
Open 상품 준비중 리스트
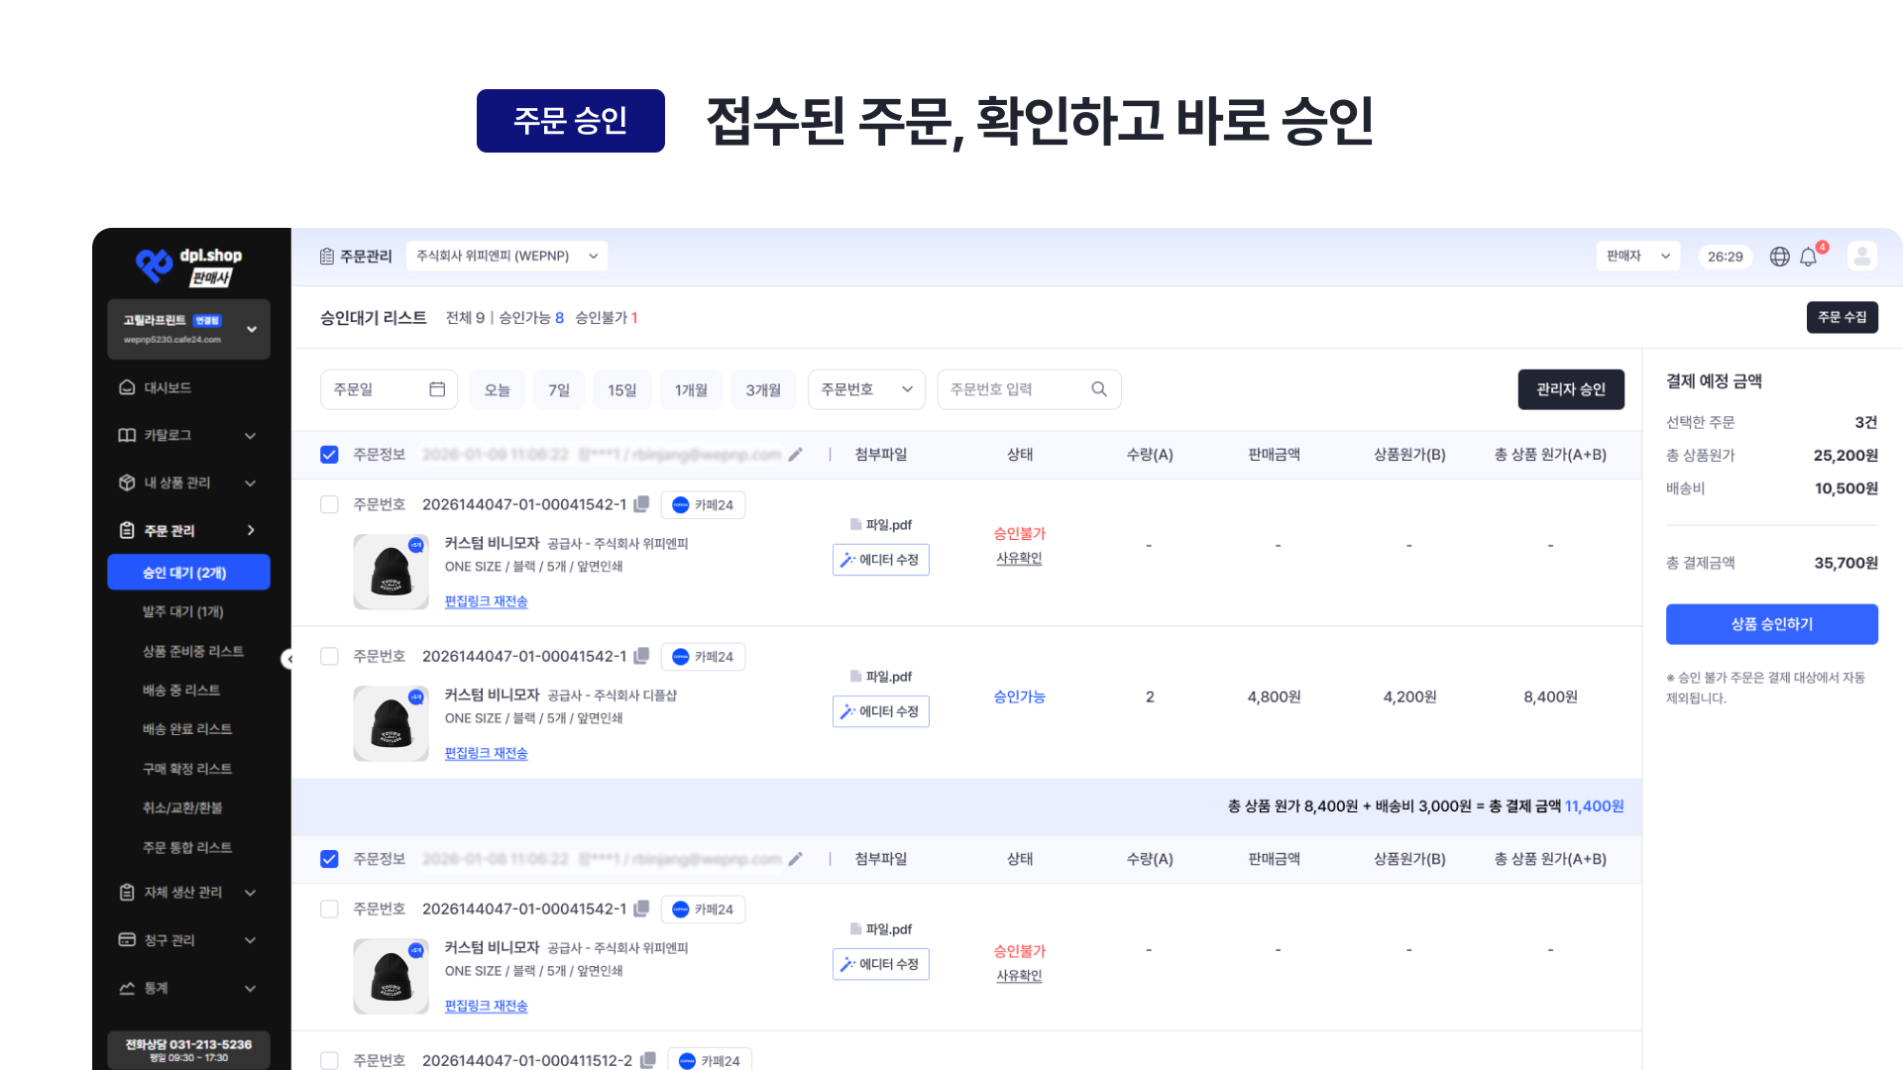tap(192, 651)
